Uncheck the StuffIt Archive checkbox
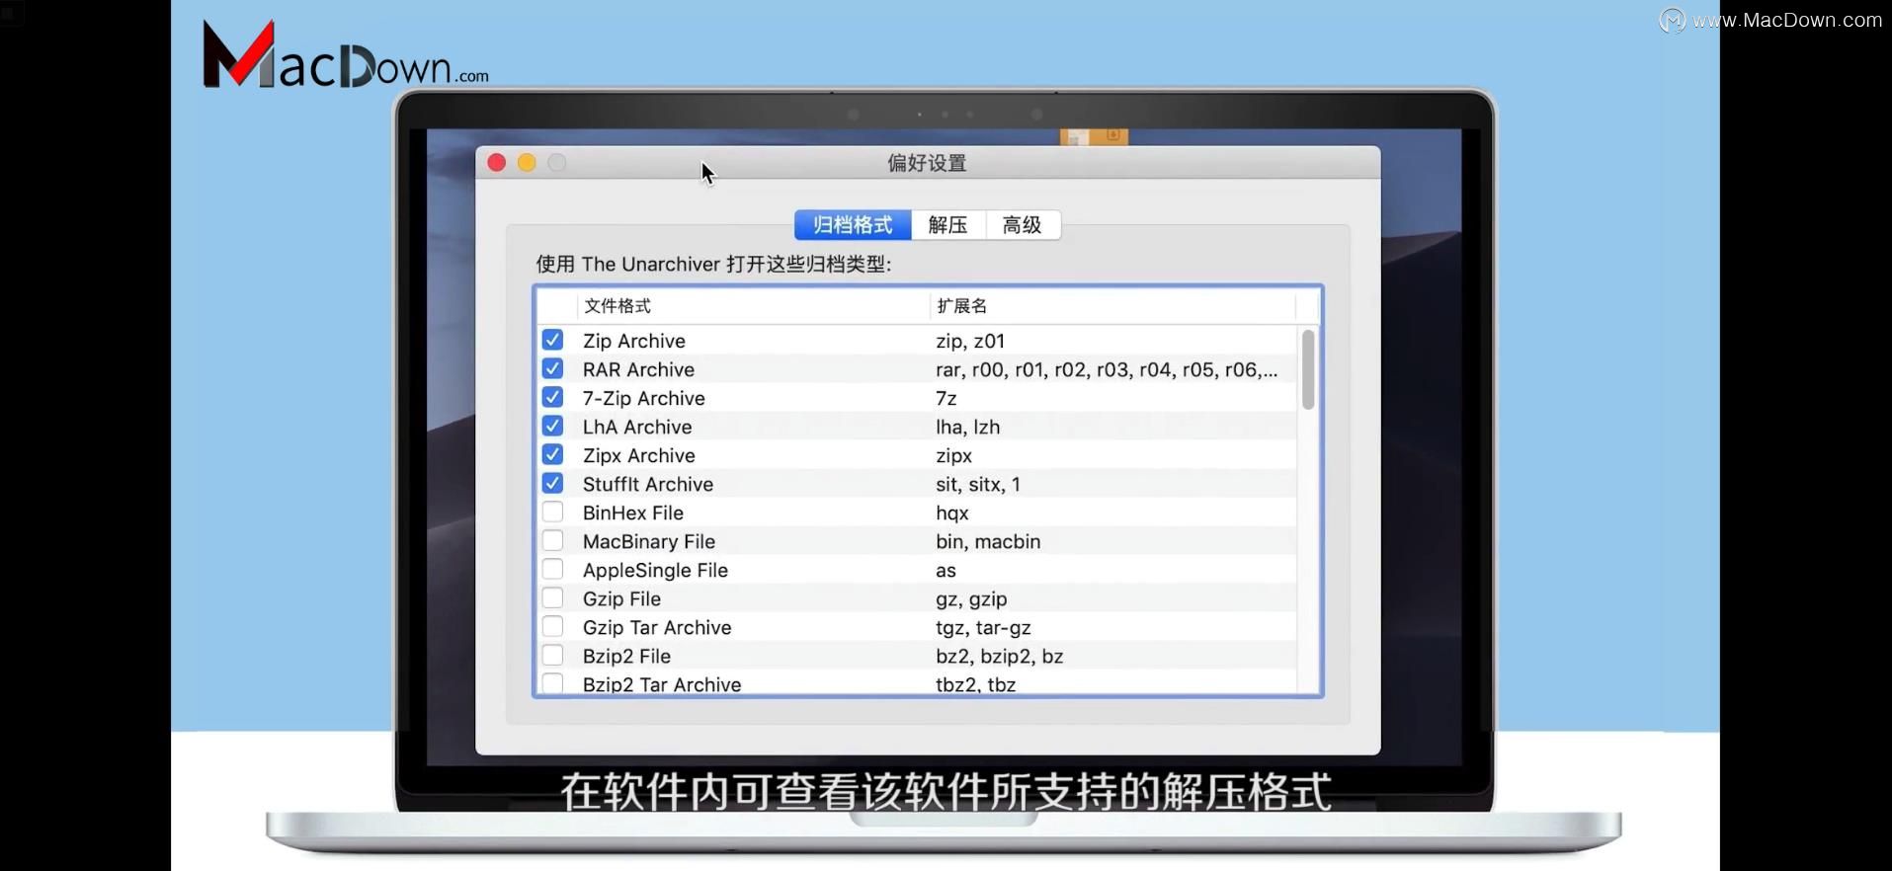Viewport: 1892px width, 871px height. 552,483
